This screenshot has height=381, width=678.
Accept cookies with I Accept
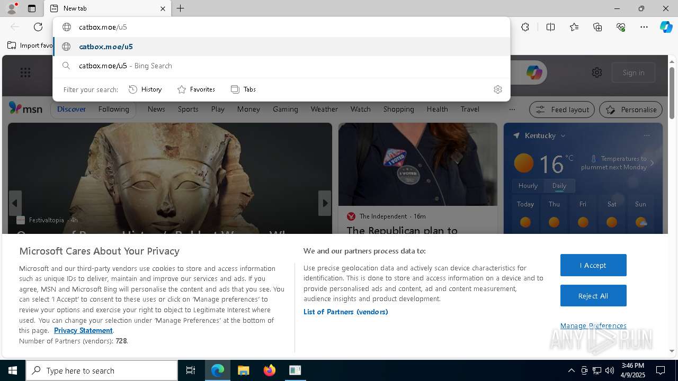[593, 265]
